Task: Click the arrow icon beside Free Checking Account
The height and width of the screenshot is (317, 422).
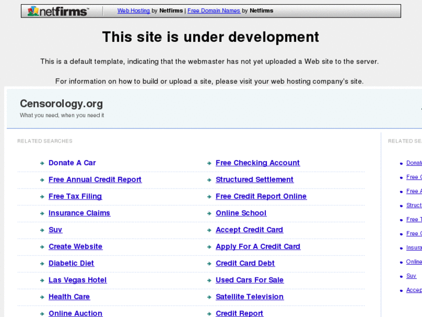Action: pos(209,163)
